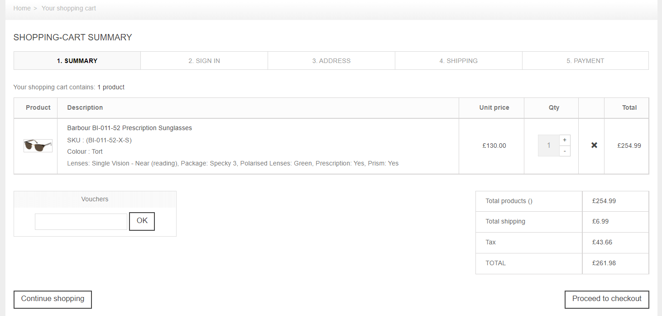Viewport: 662px width, 316px height.
Task: Decrease quantity with the minus button
Action: (x=565, y=151)
